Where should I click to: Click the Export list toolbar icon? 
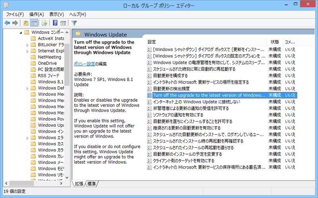tap(45, 23)
